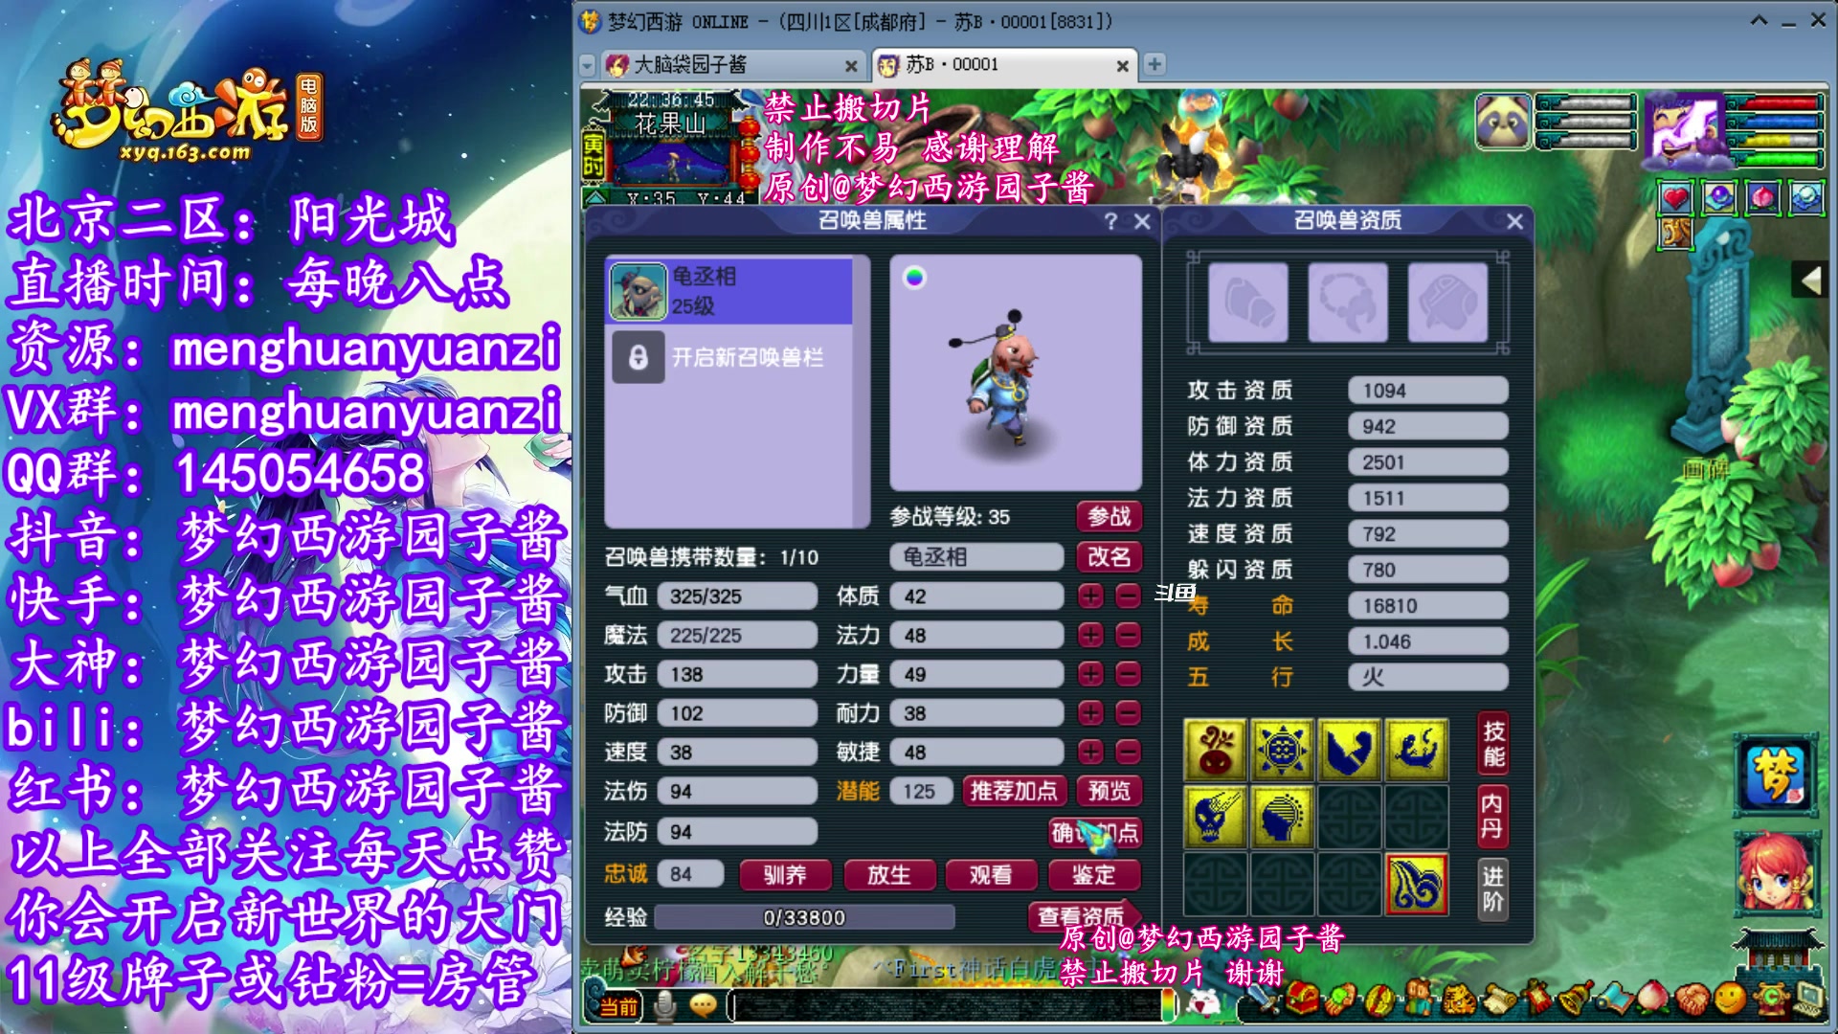This screenshot has height=1034, width=1838.
Task: Select the highlighted blue wave skill slot
Action: (1417, 884)
